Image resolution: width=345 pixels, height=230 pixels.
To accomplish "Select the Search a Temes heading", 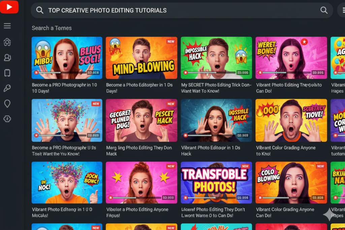I will (52, 28).
